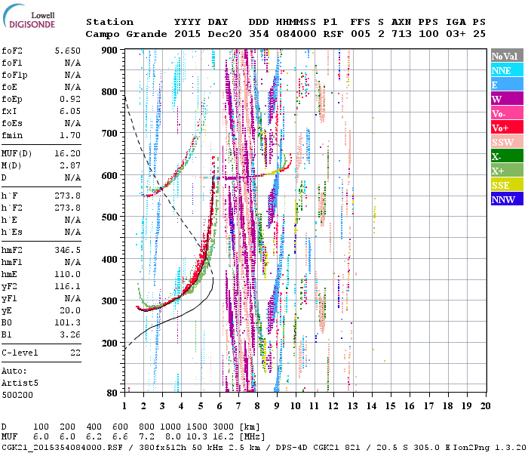Click the B1 value 3.26

(70, 334)
